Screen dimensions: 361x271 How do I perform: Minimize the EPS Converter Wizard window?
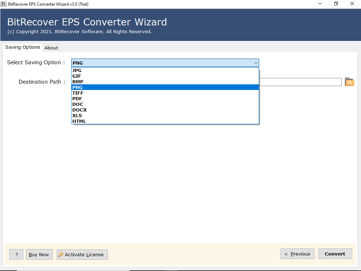coord(320,4)
